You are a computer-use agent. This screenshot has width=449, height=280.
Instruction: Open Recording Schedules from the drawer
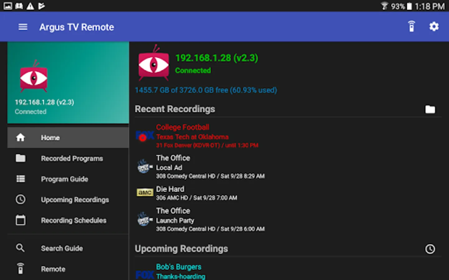click(68, 220)
